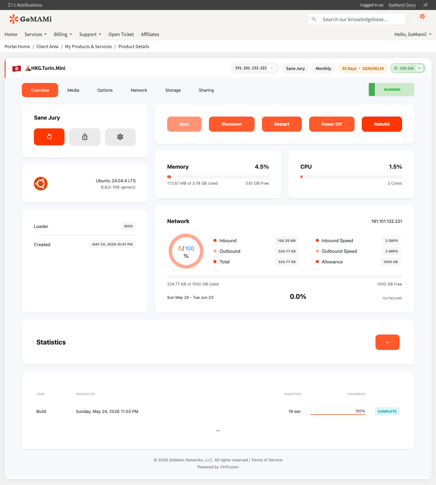Open the Storage tab

pyautogui.click(x=173, y=90)
